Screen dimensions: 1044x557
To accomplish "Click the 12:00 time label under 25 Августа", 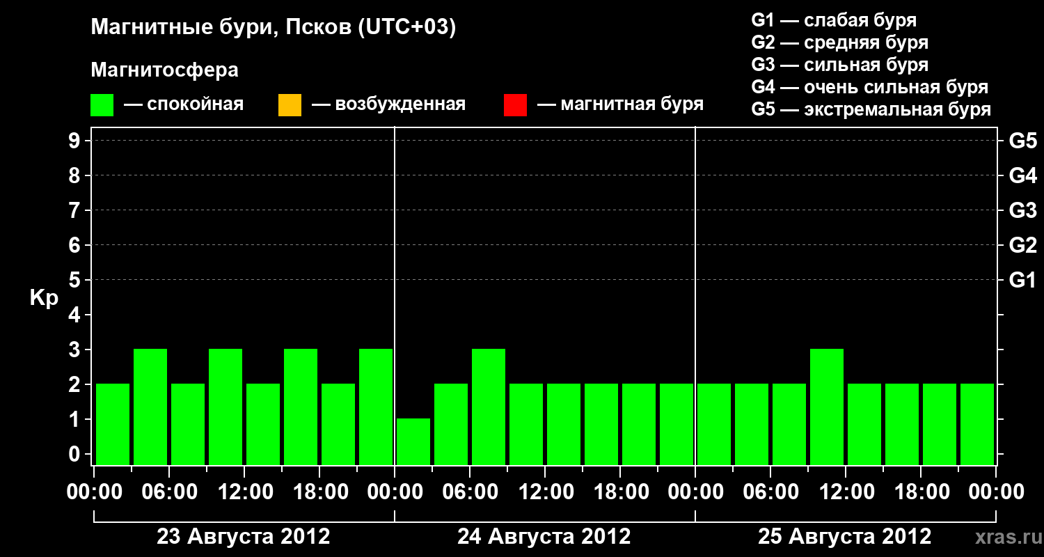I will click(x=846, y=492).
